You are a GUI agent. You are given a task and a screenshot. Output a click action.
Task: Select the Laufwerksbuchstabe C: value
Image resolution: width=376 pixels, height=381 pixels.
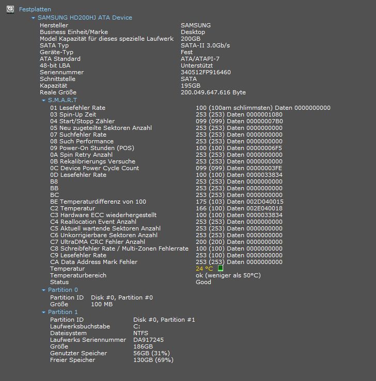[x=136, y=326]
